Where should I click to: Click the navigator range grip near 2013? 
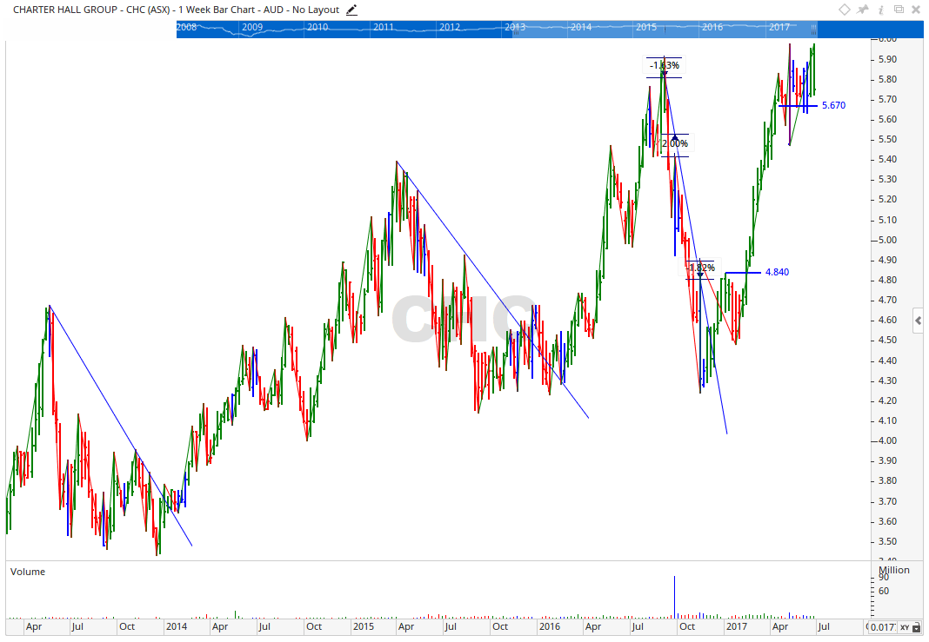(x=516, y=32)
